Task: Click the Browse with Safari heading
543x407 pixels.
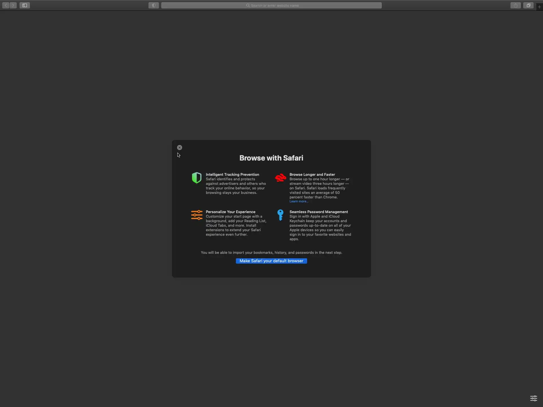Action: click(x=271, y=158)
